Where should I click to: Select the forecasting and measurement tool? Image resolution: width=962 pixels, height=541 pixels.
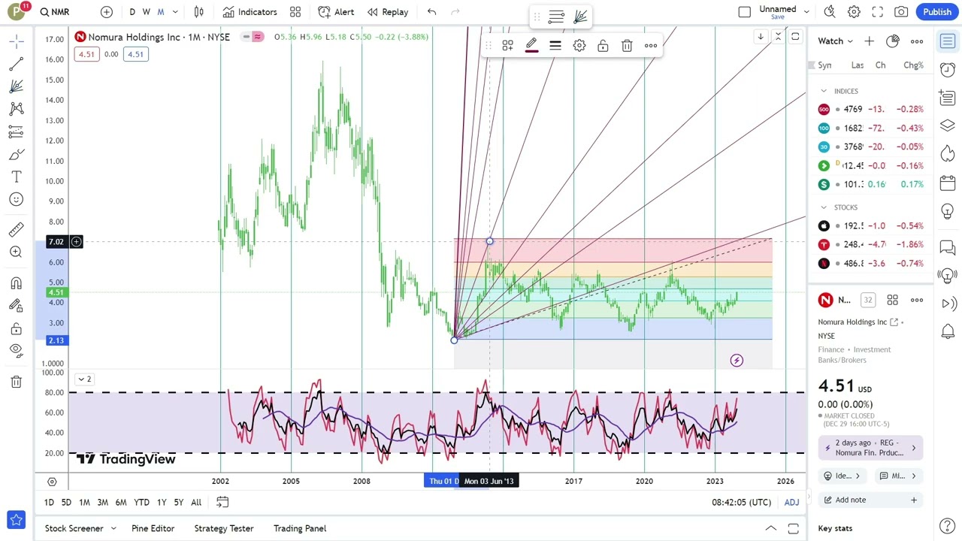17,132
